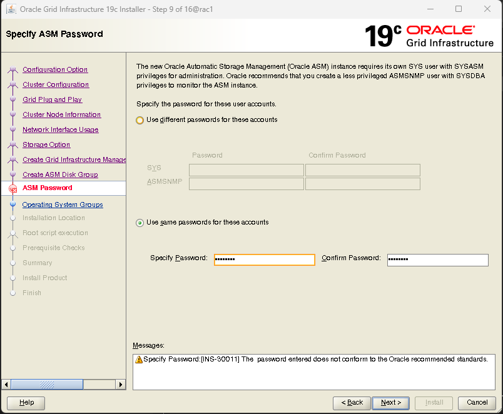The image size is (503, 414).
Task: Click the Operating System Groups blue step marker
Action: point(13,204)
